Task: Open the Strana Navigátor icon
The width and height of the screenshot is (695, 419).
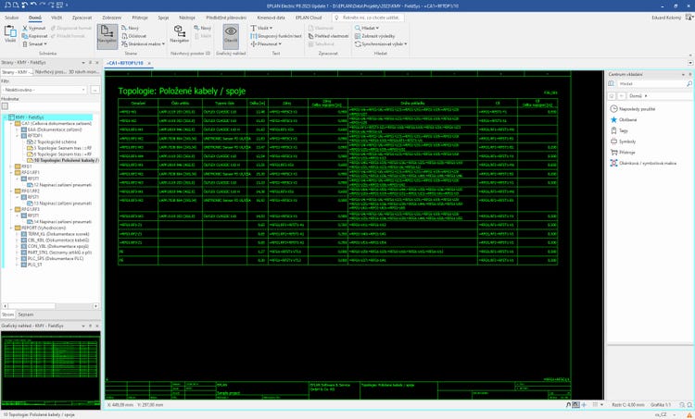Action: click(x=107, y=34)
